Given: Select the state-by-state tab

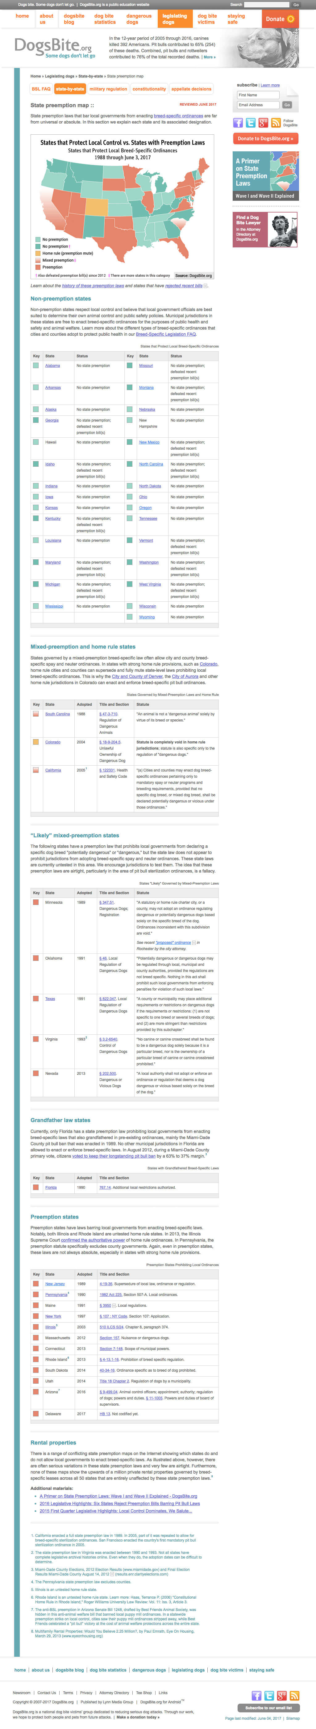Looking at the screenshot, I should [x=70, y=89].
